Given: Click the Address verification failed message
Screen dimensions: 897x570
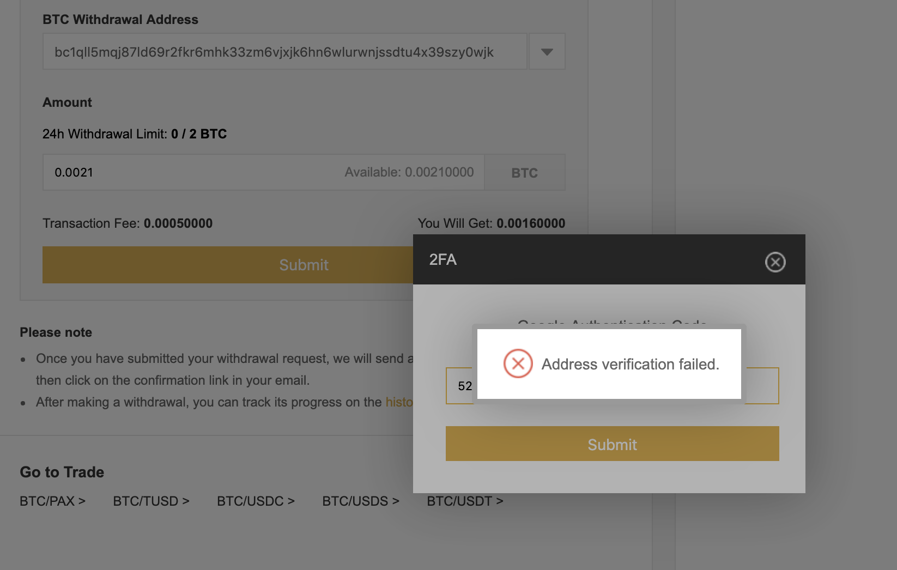Looking at the screenshot, I should point(631,364).
